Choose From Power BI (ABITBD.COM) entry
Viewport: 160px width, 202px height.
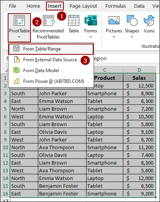[x=51, y=81]
